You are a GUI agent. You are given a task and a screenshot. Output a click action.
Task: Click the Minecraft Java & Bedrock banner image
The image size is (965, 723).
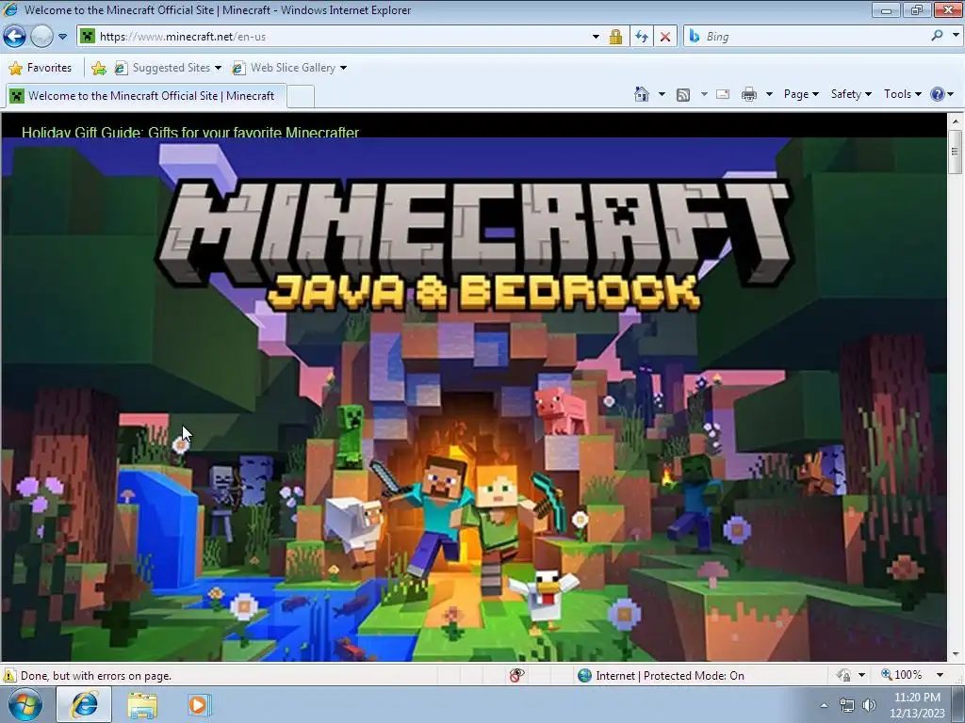pyautogui.click(x=473, y=399)
